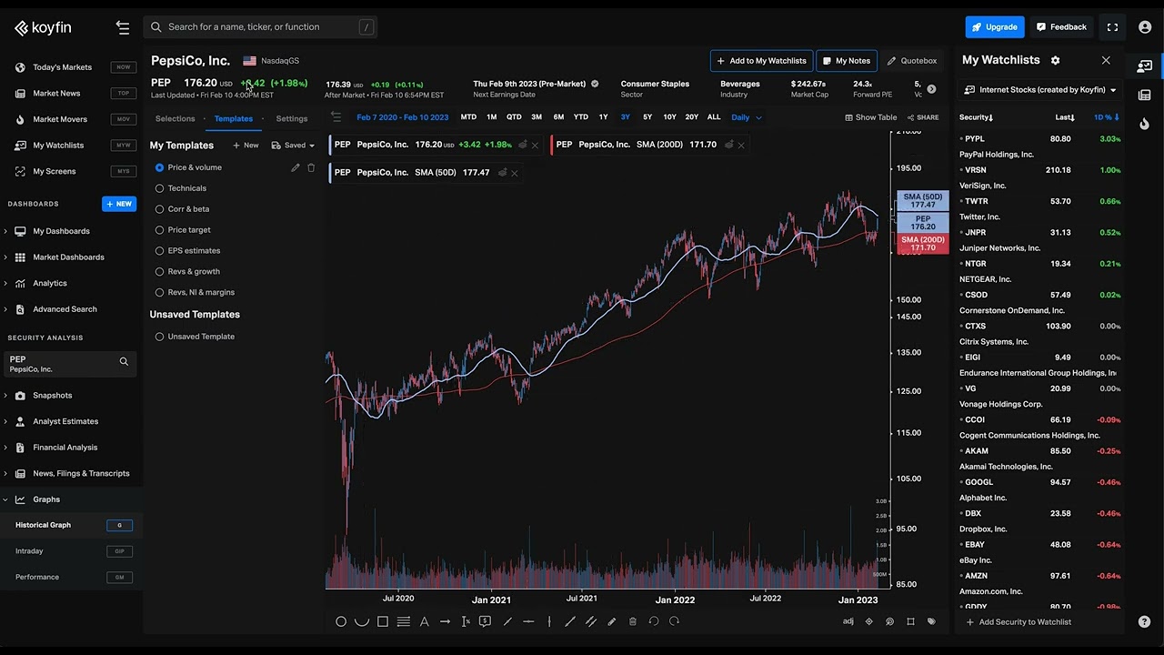Screen dimensions: 1164x655
Task: Open the Daily interval dropdown
Action: pos(747,117)
